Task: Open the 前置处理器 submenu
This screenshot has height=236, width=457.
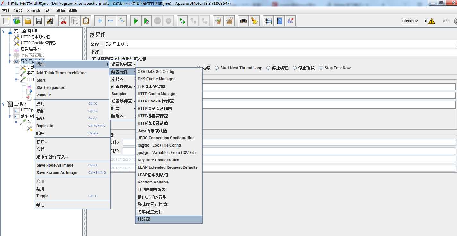Action: (x=123, y=86)
